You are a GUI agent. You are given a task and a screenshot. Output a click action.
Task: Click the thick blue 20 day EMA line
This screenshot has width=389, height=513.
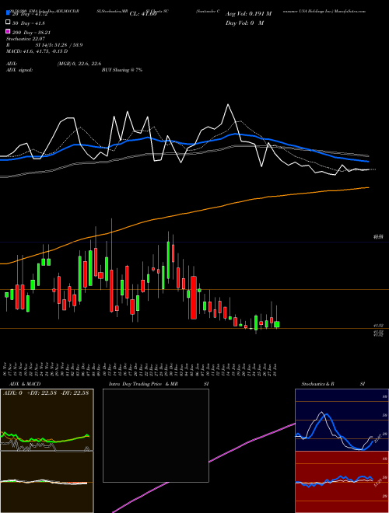pos(184,143)
